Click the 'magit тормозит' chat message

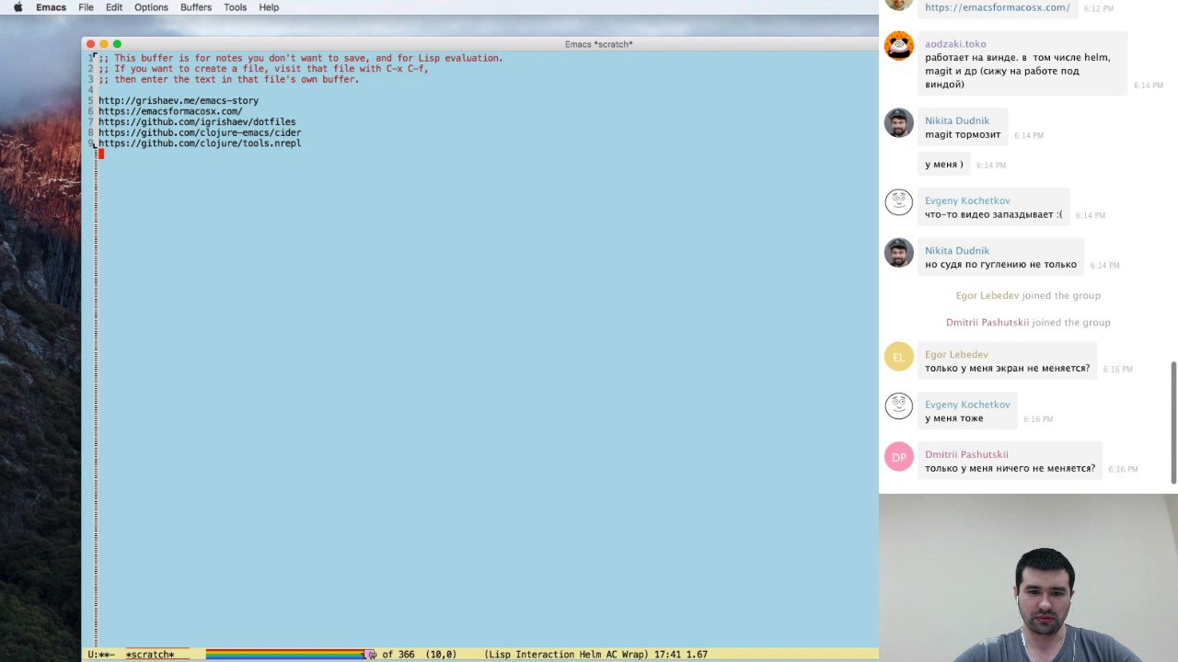tap(963, 135)
